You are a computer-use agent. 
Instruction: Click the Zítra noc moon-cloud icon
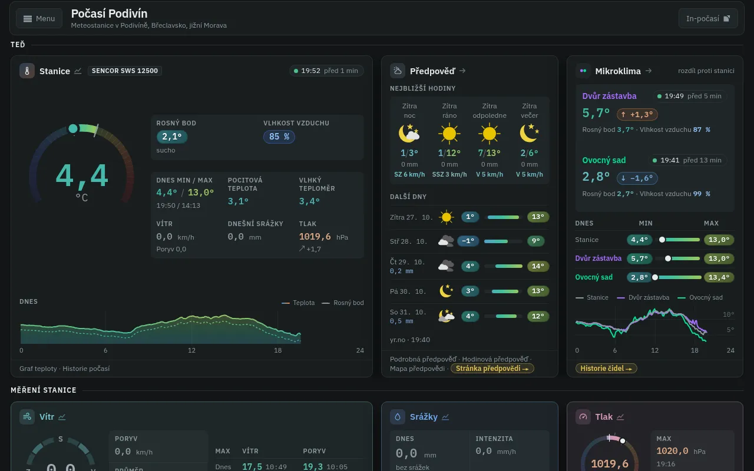(x=409, y=134)
